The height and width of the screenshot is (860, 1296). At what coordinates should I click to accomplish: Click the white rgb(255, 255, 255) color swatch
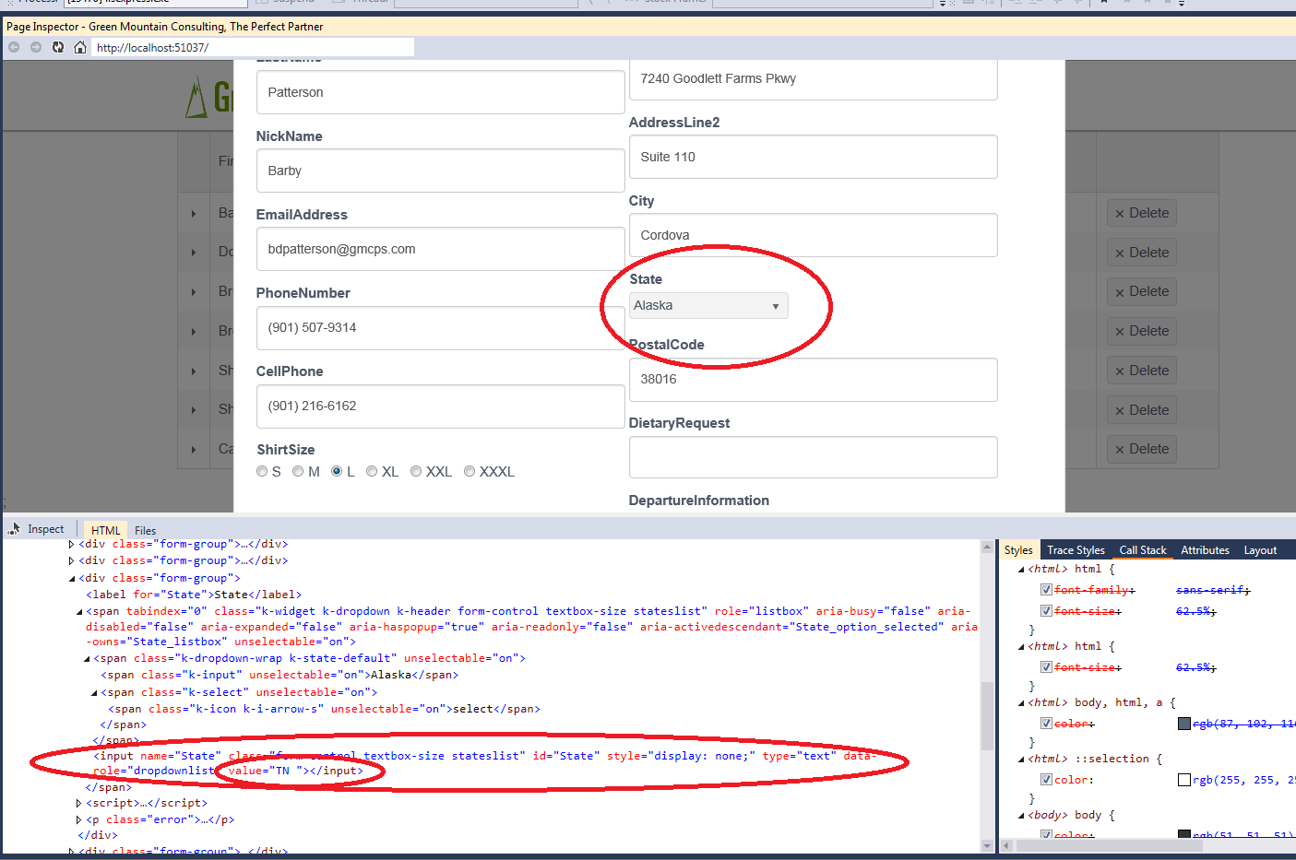1184,780
